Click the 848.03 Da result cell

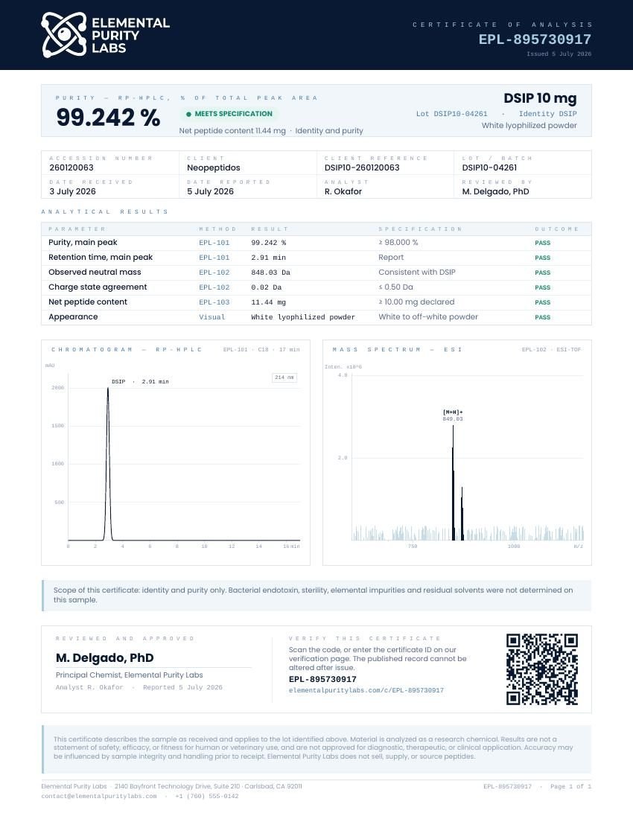(270, 273)
